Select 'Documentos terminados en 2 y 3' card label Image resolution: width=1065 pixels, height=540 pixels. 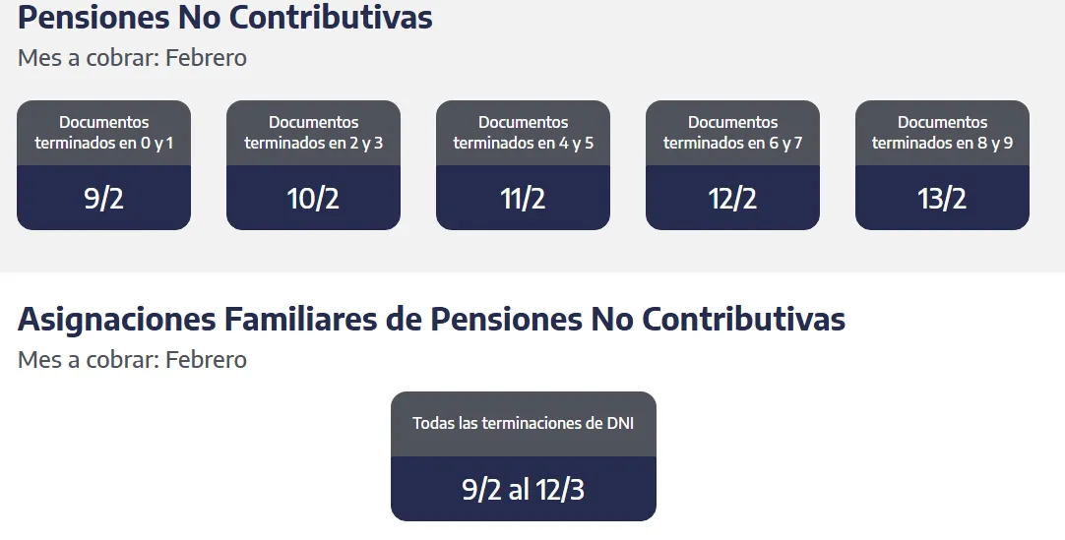point(314,133)
